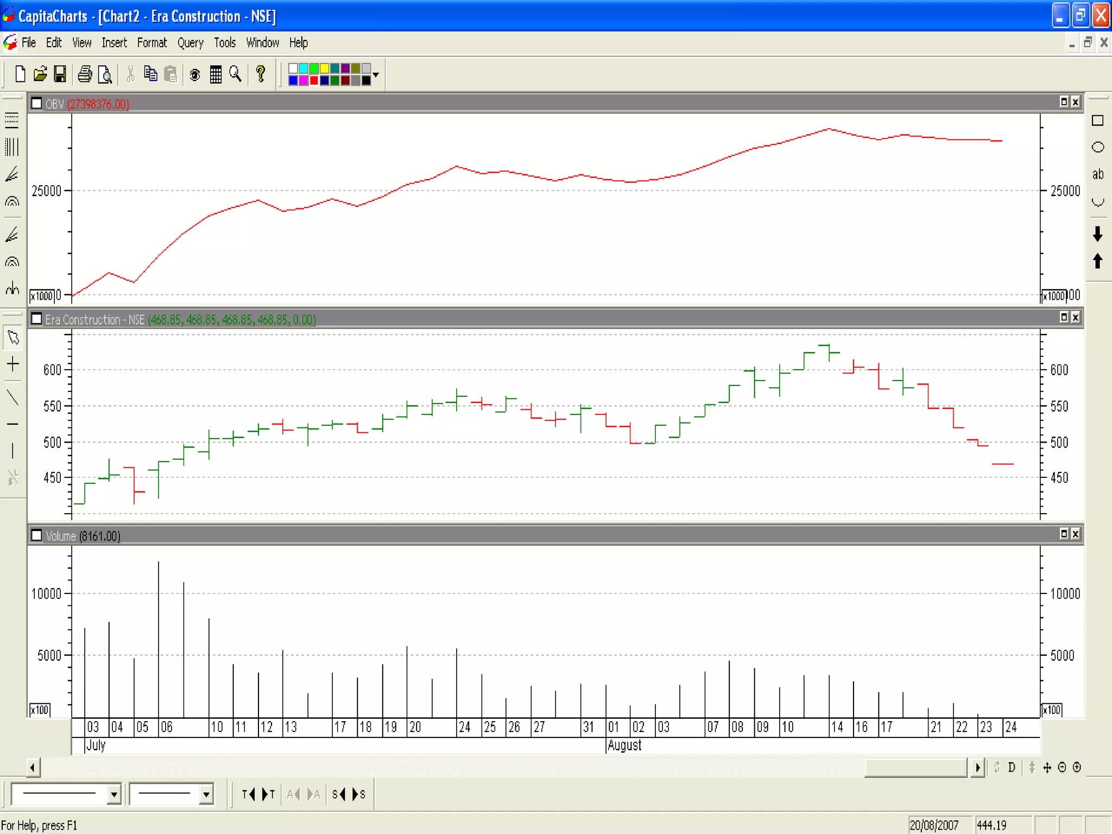Click the Print Preview icon
The width and height of the screenshot is (1112, 834).
(105, 74)
